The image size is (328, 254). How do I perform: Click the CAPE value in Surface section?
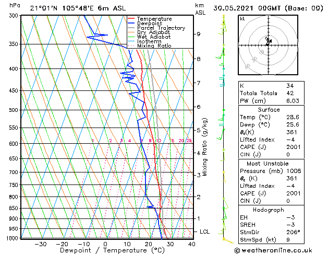coord(294,147)
